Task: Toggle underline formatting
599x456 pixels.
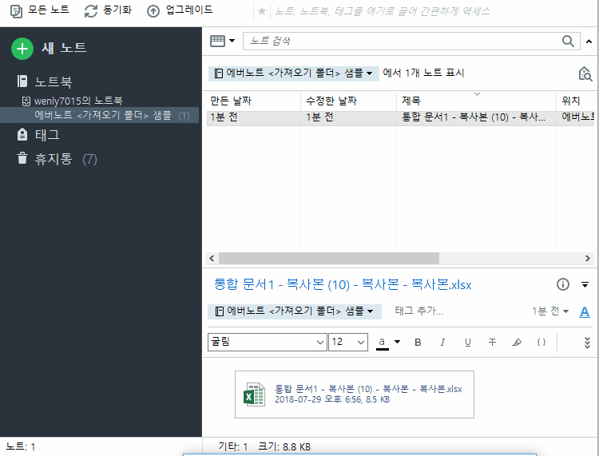Action: [467, 342]
